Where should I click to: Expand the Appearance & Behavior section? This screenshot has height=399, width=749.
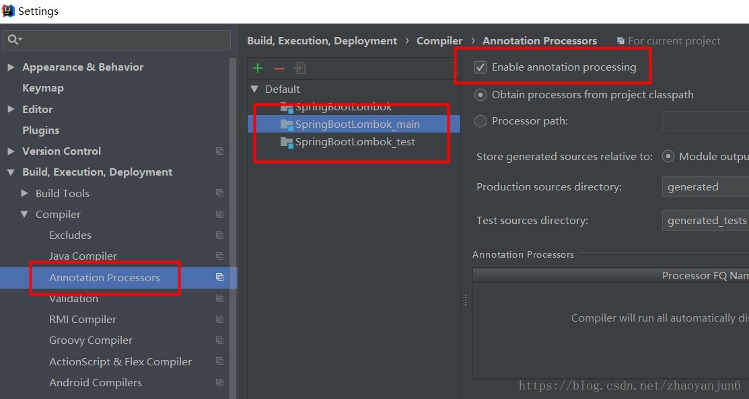11,67
